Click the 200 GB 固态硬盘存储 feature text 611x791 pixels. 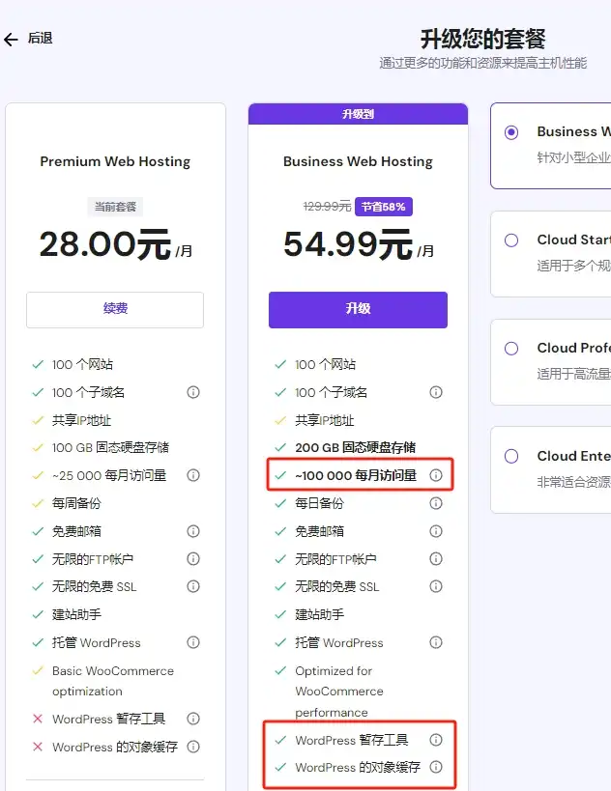356,447
